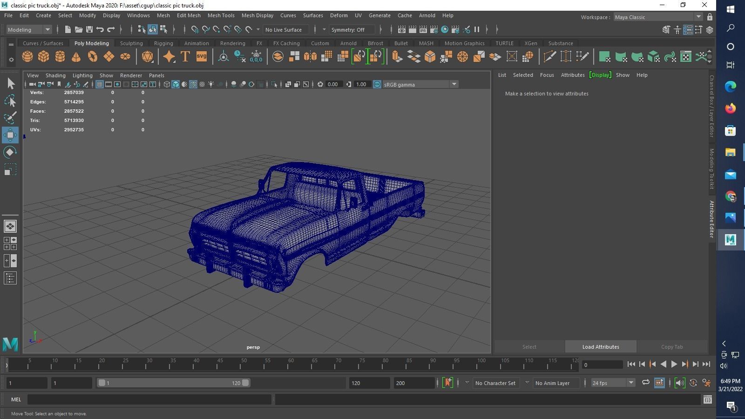Click the Load Attributes button
Image resolution: width=745 pixels, height=419 pixels.
click(x=601, y=347)
